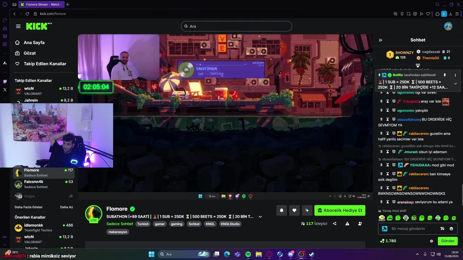Open chat settings gear

(431, 241)
